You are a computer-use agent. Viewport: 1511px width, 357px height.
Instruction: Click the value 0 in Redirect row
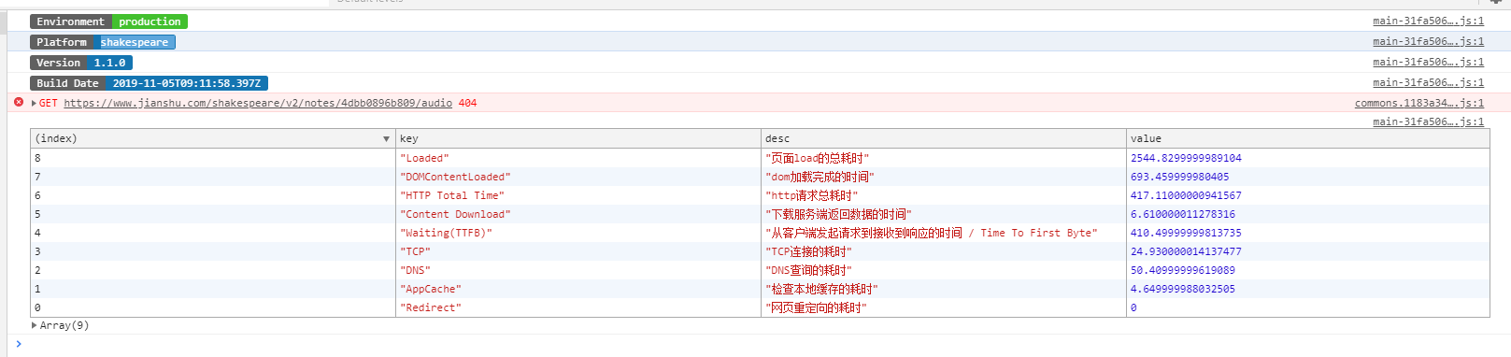1133,307
